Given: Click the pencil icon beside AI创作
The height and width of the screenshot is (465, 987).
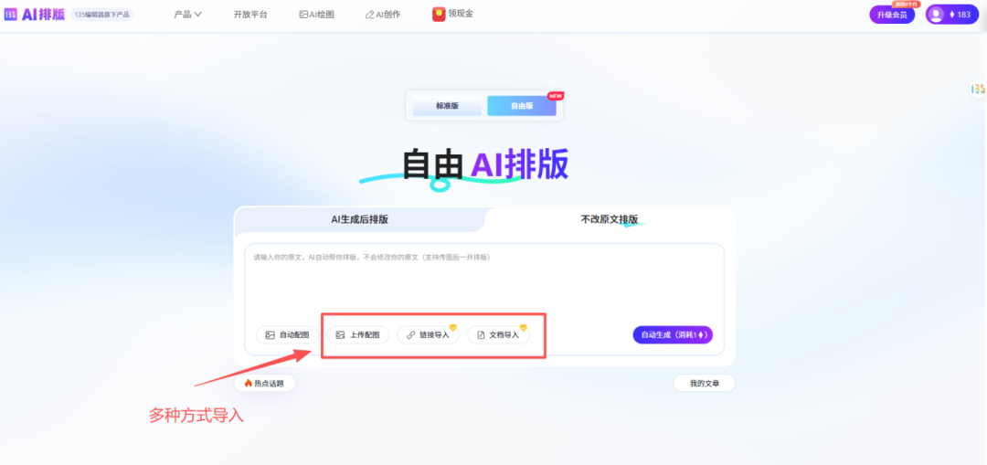Looking at the screenshot, I should point(369,15).
